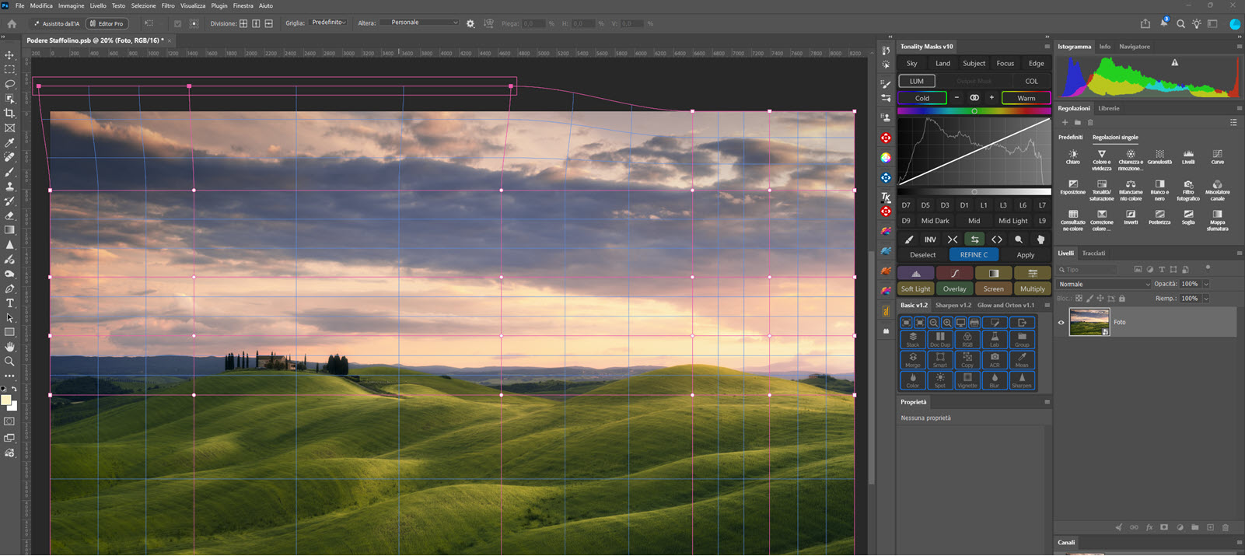Open the Griglia Predefinito dropdown
This screenshot has height=556, width=1245.
(x=329, y=23)
